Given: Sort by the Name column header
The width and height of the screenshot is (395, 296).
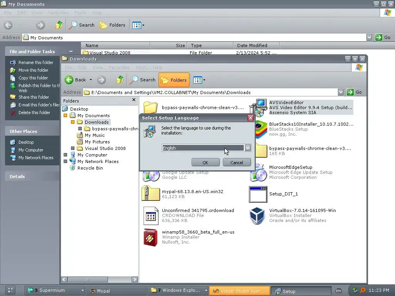Looking at the screenshot, I should tap(115, 45).
